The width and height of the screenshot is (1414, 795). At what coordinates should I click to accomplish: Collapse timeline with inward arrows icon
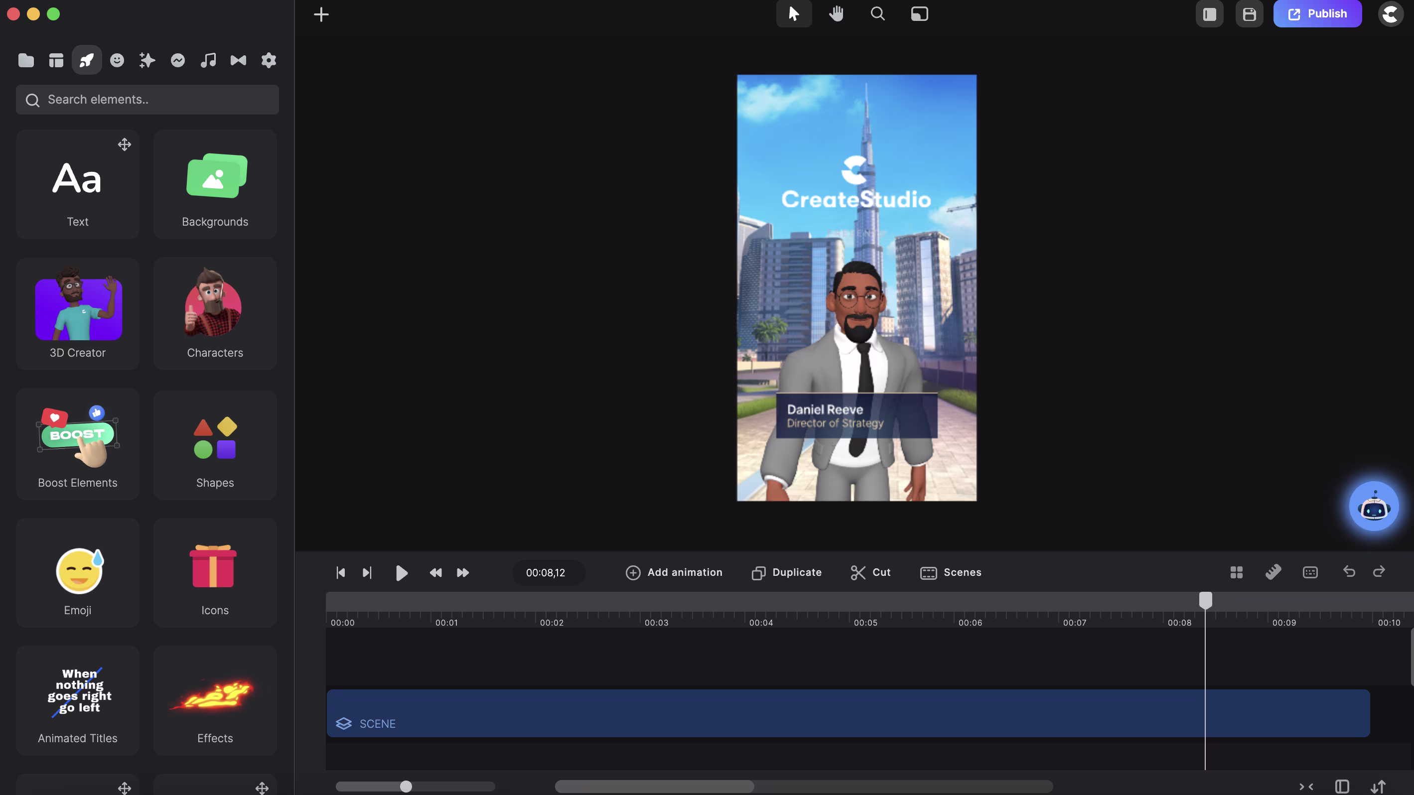point(1306,786)
